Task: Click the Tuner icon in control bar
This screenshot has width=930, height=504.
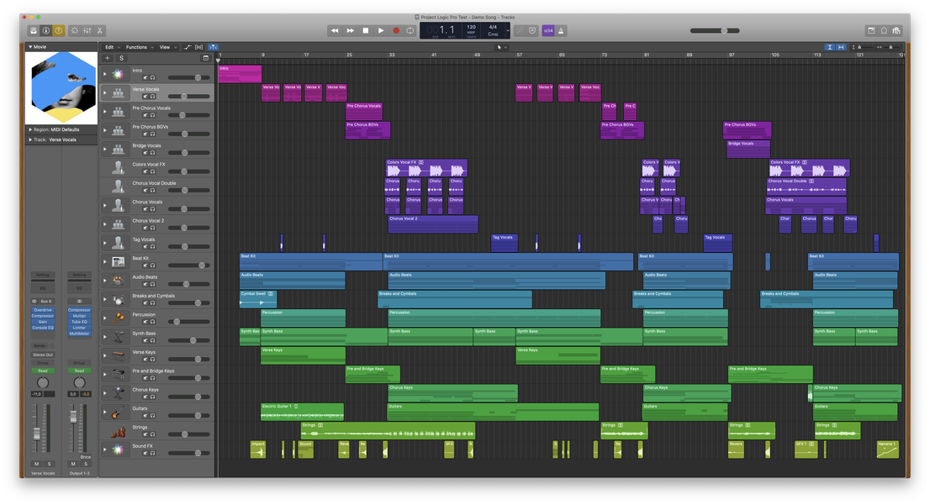Action: pos(520,30)
